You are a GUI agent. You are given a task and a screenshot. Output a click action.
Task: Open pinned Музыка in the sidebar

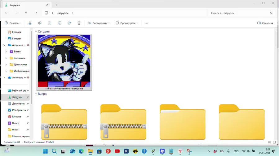click(16, 117)
